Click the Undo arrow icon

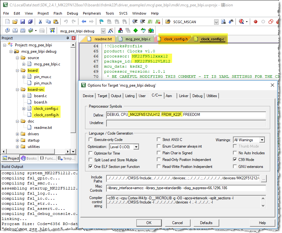66,22
